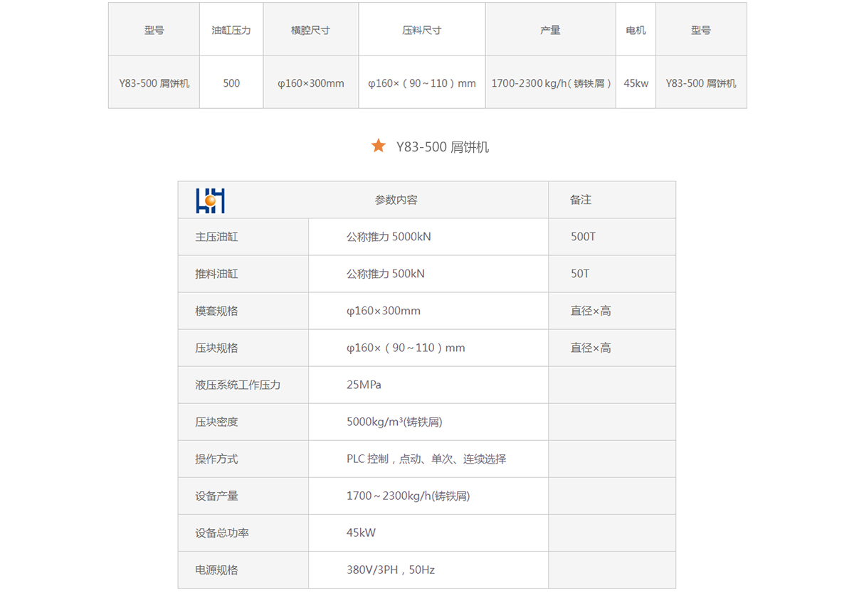Click the 产量 column header
The image size is (854, 593).
coord(550,31)
